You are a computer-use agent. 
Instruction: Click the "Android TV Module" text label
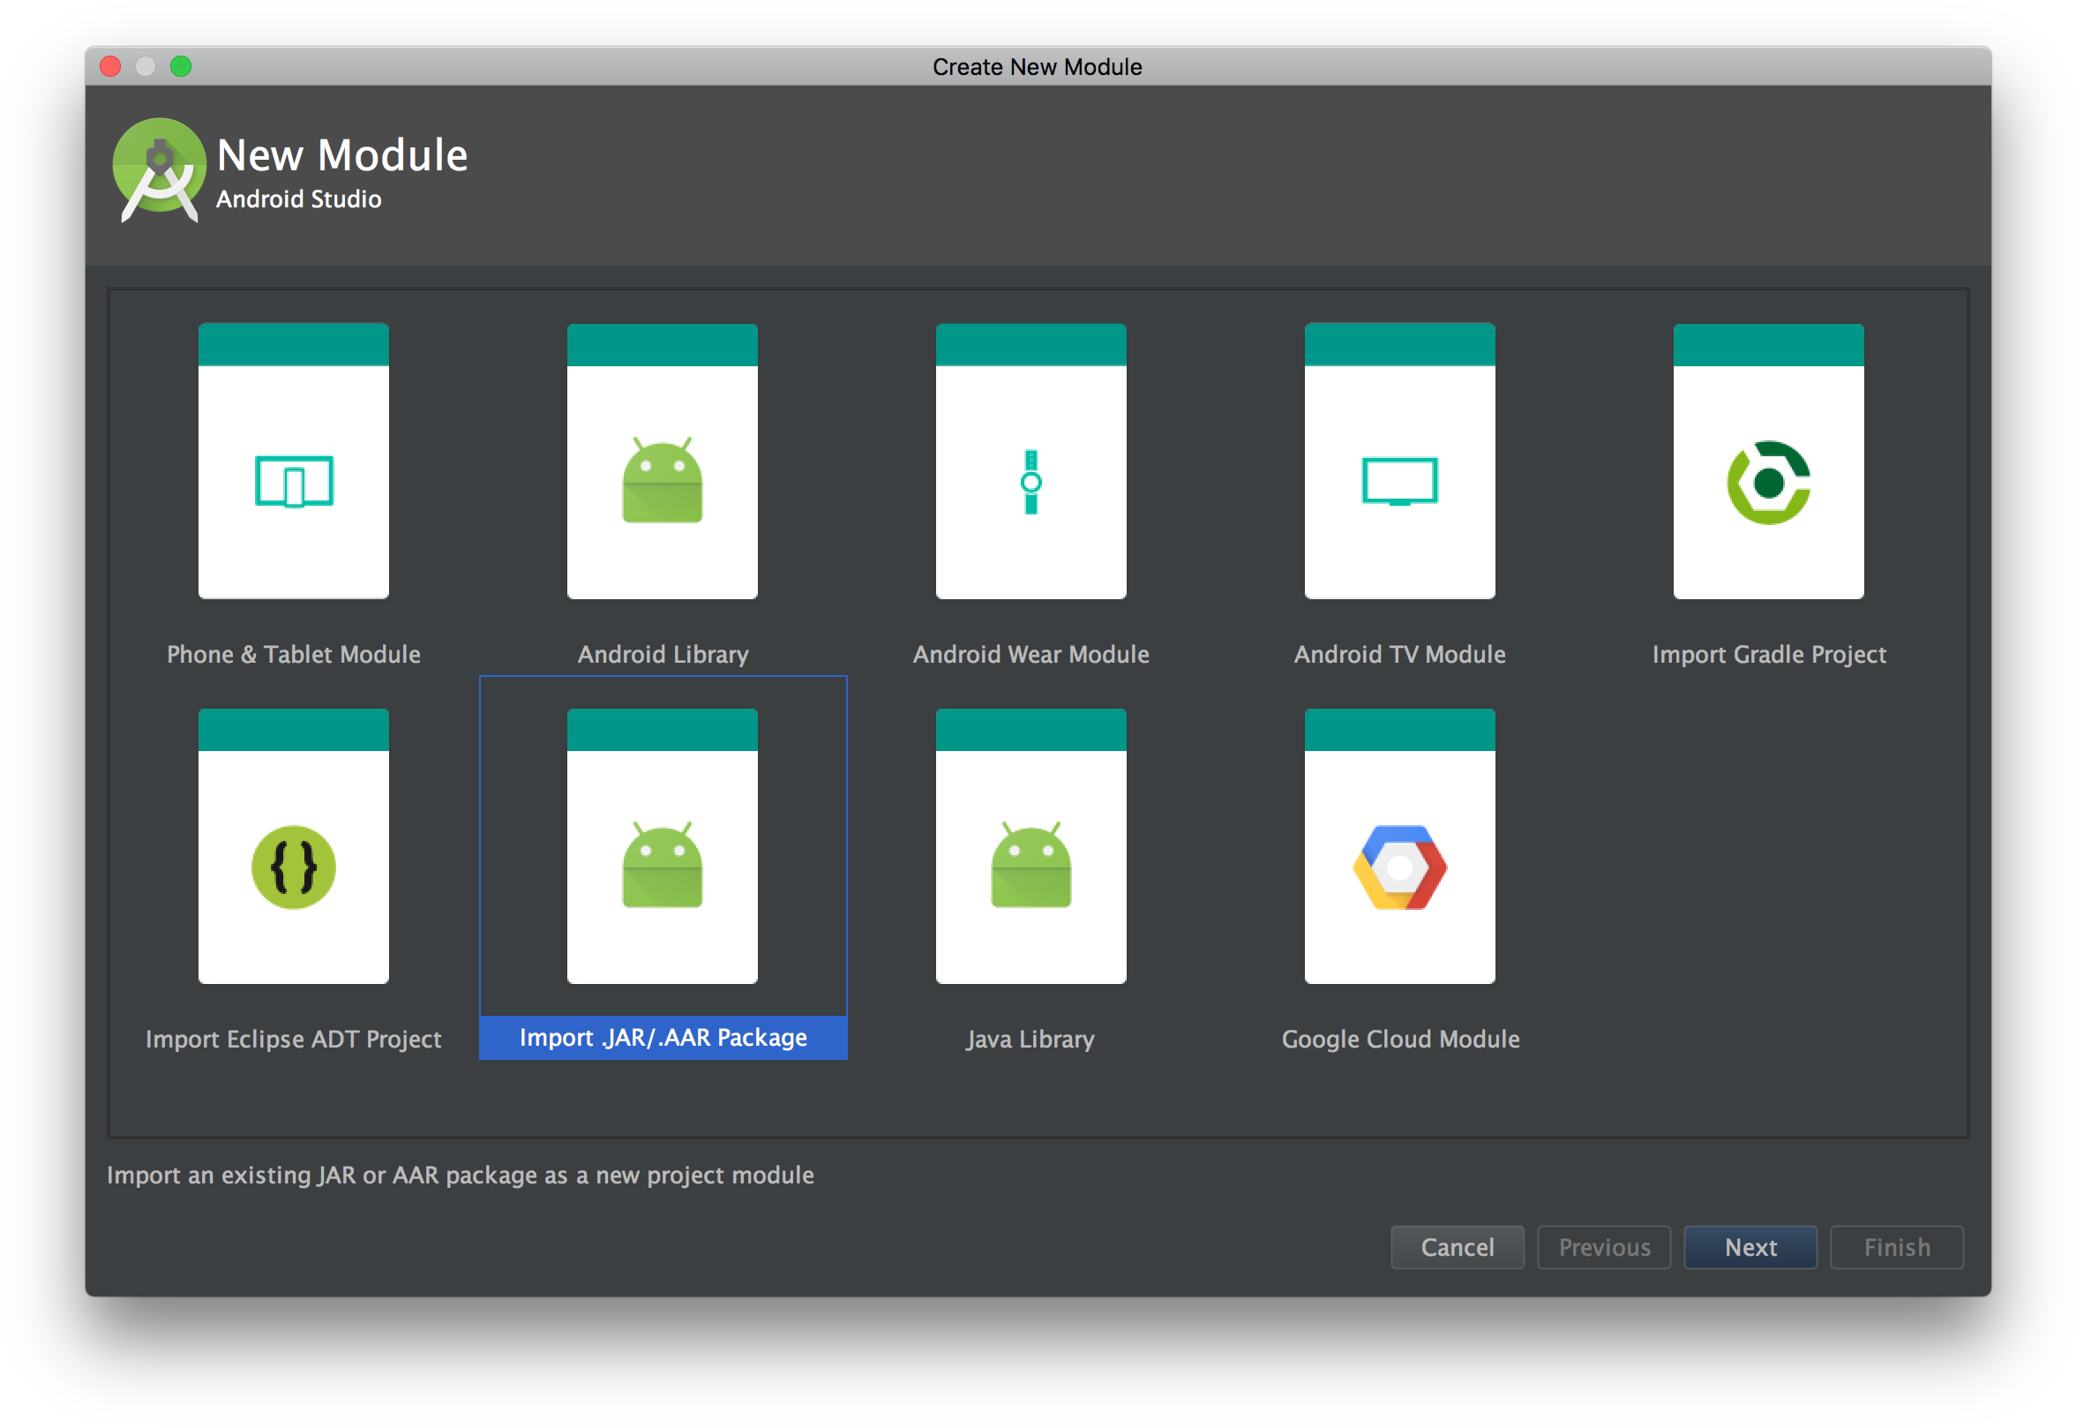coord(1399,655)
